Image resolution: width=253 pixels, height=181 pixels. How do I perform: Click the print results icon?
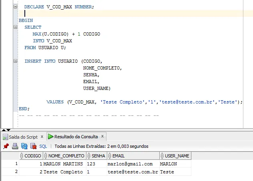15,146
